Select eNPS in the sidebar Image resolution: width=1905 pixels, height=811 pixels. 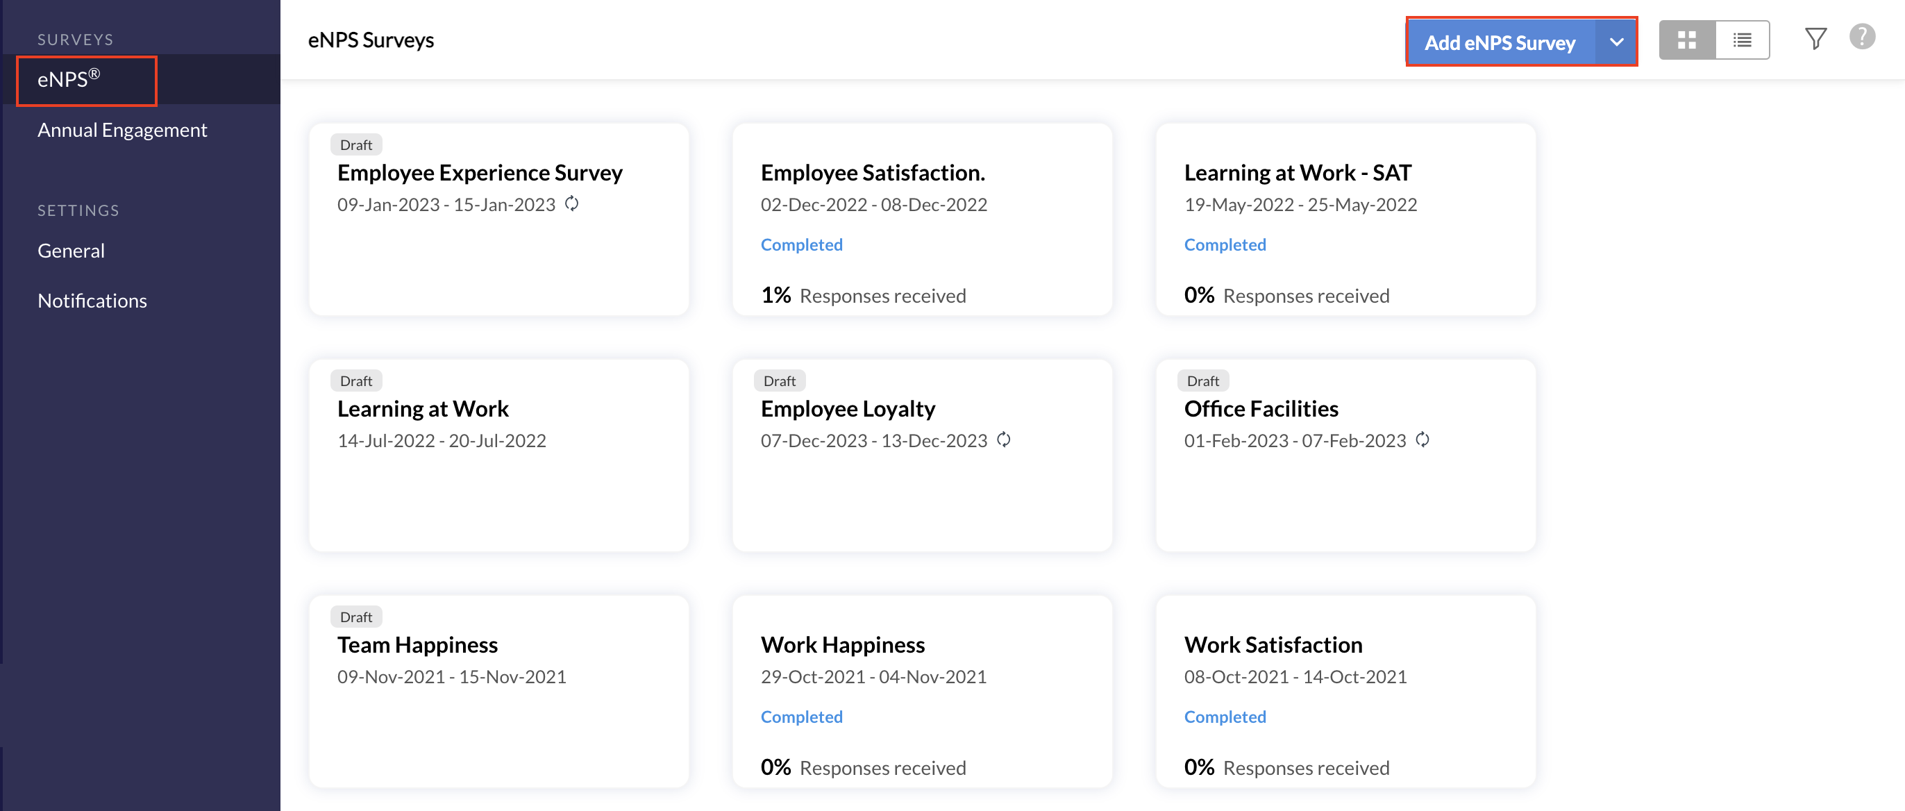coord(69,78)
